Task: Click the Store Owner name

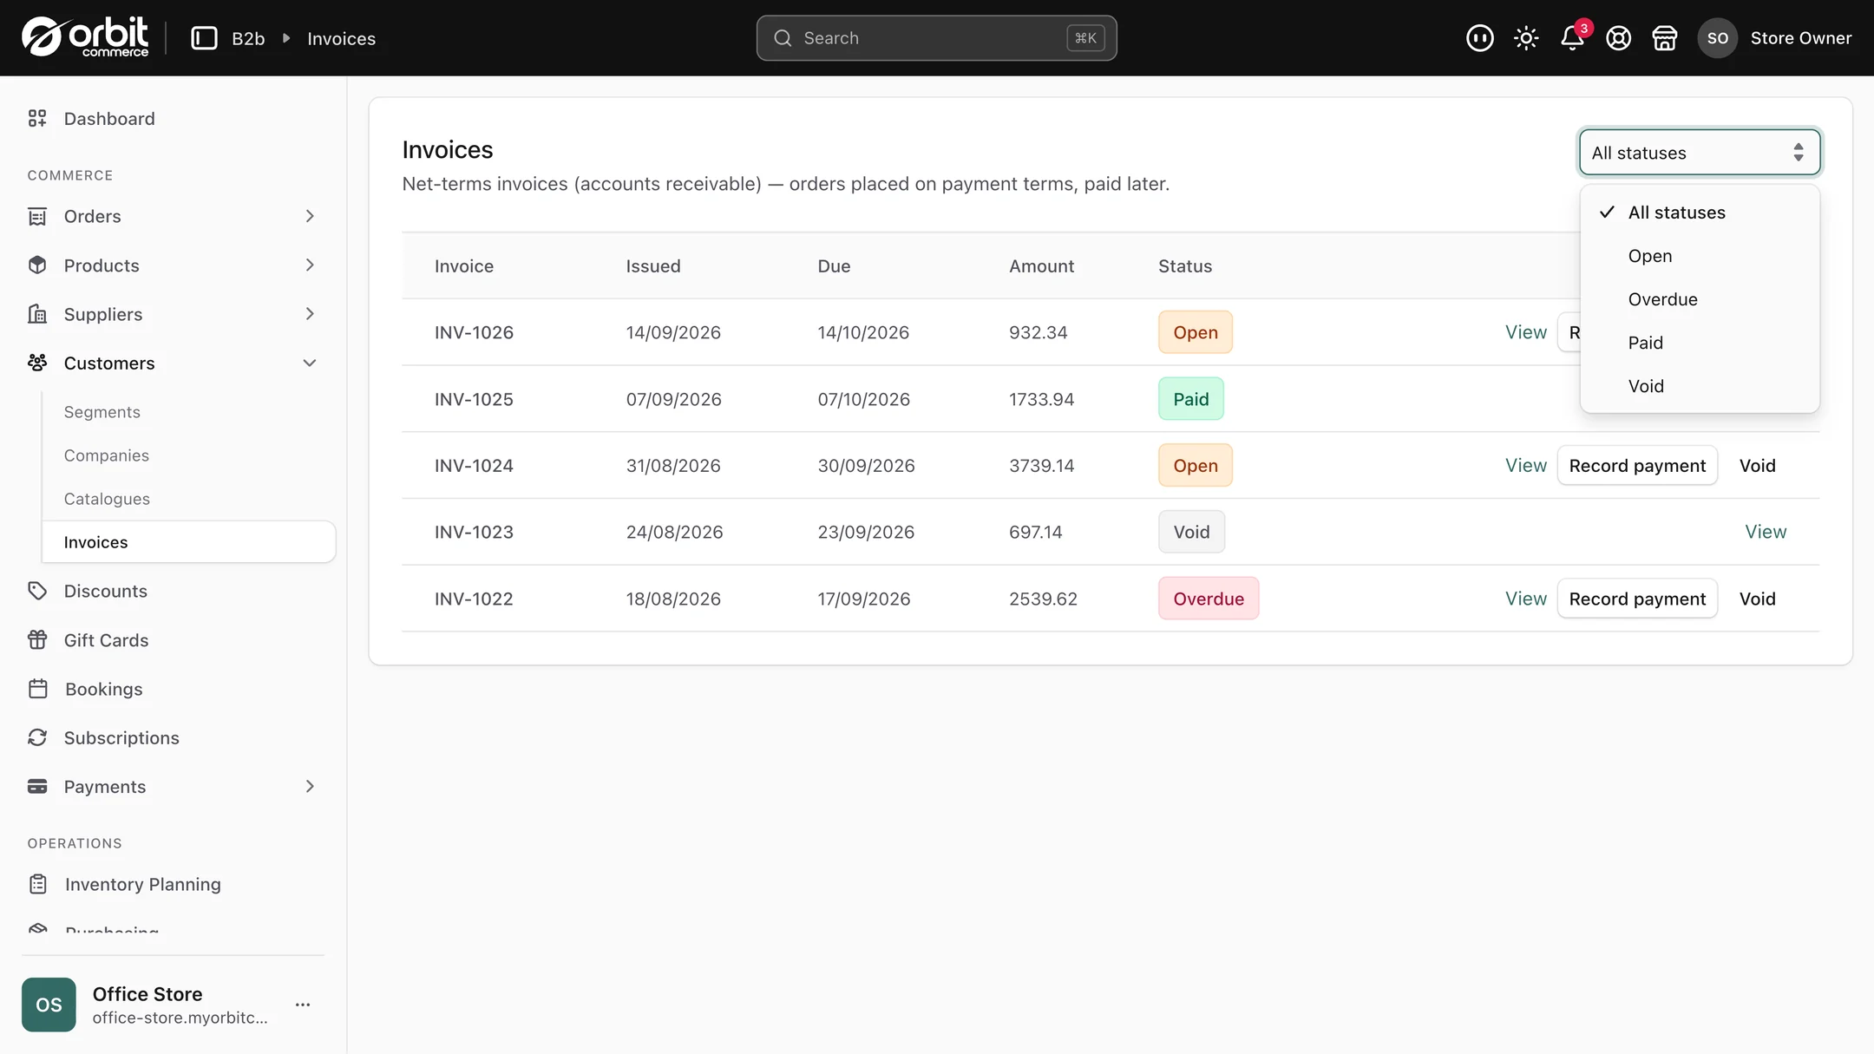Action: point(1800,38)
